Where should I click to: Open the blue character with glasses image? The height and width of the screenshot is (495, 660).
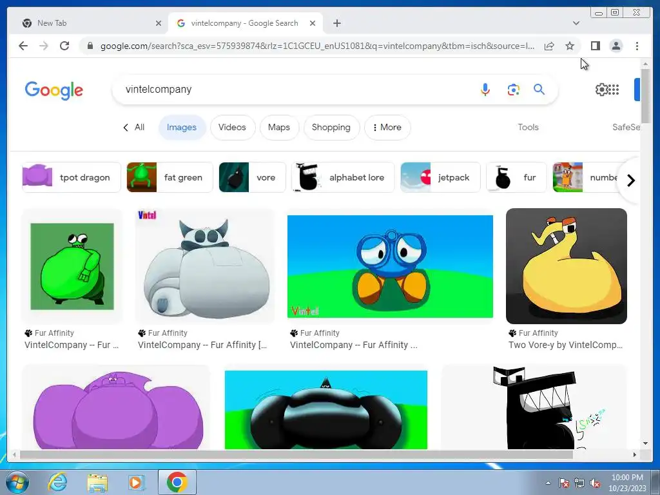click(390, 266)
